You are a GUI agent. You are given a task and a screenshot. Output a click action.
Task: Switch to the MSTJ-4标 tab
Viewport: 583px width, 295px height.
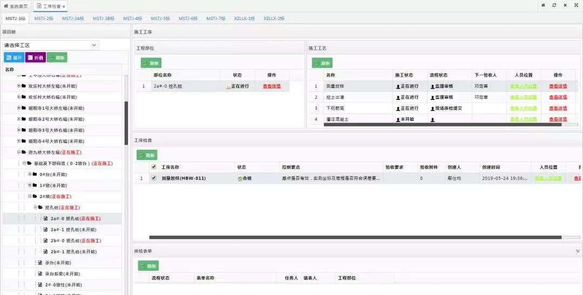[x=132, y=18]
